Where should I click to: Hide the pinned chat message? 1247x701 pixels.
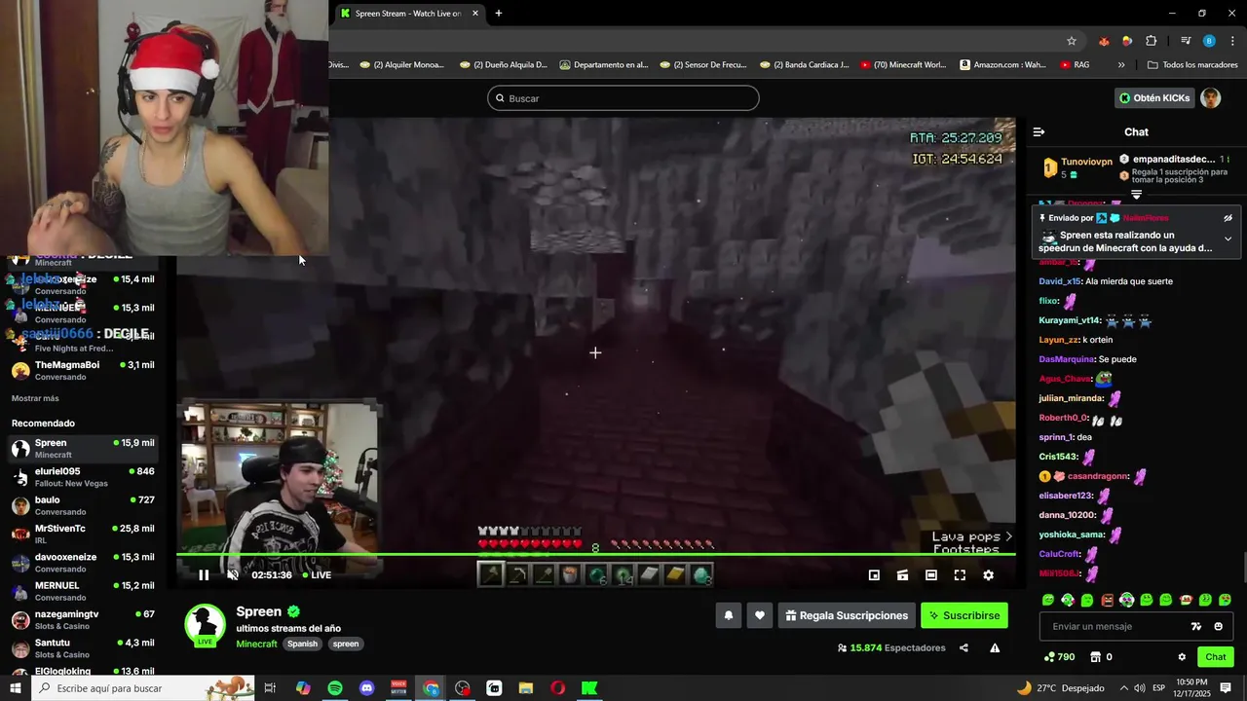[1228, 218]
